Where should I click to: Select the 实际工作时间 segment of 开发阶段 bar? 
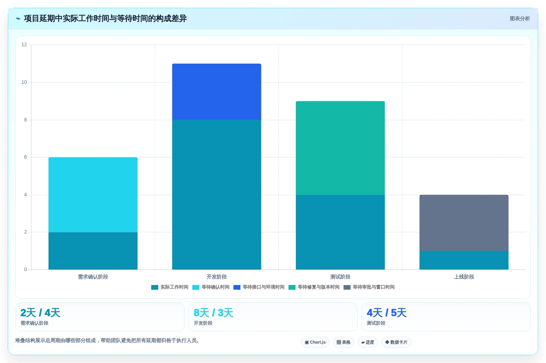[x=217, y=195]
